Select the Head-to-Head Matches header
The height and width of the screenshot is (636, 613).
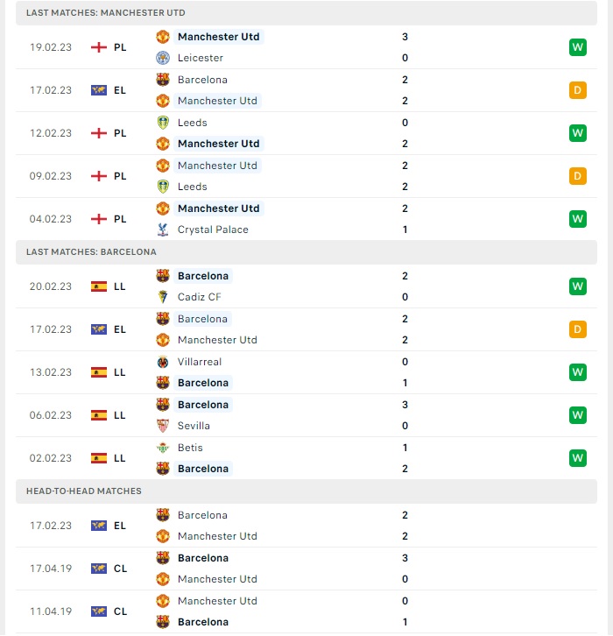click(x=306, y=491)
